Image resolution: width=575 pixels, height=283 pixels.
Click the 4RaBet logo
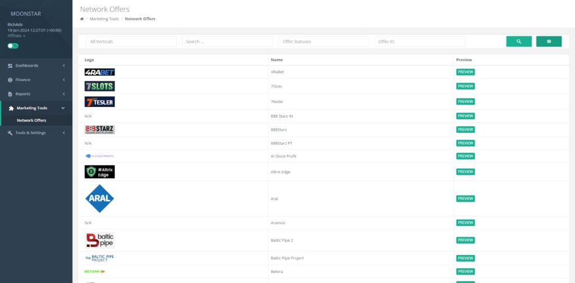100,72
